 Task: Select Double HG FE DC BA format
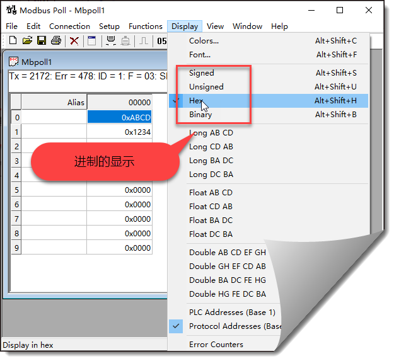(227, 294)
